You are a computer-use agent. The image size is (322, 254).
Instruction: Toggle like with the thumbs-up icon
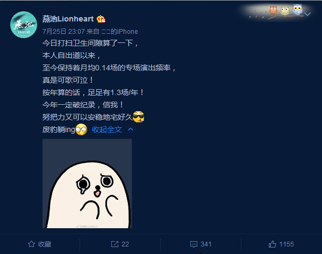coord(273,244)
